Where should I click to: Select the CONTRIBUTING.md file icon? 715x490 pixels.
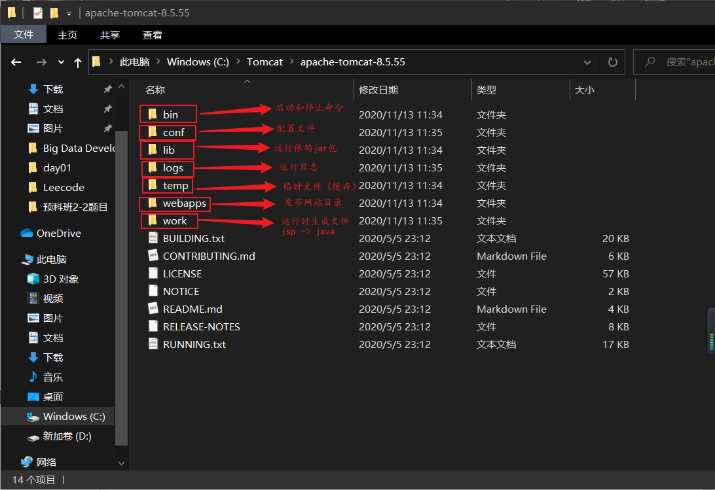point(153,256)
